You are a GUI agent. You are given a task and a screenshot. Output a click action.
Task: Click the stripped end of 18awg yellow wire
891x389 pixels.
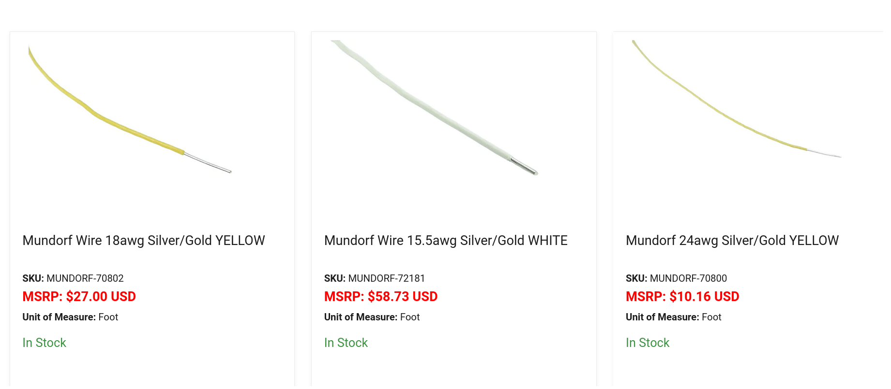pos(208,163)
